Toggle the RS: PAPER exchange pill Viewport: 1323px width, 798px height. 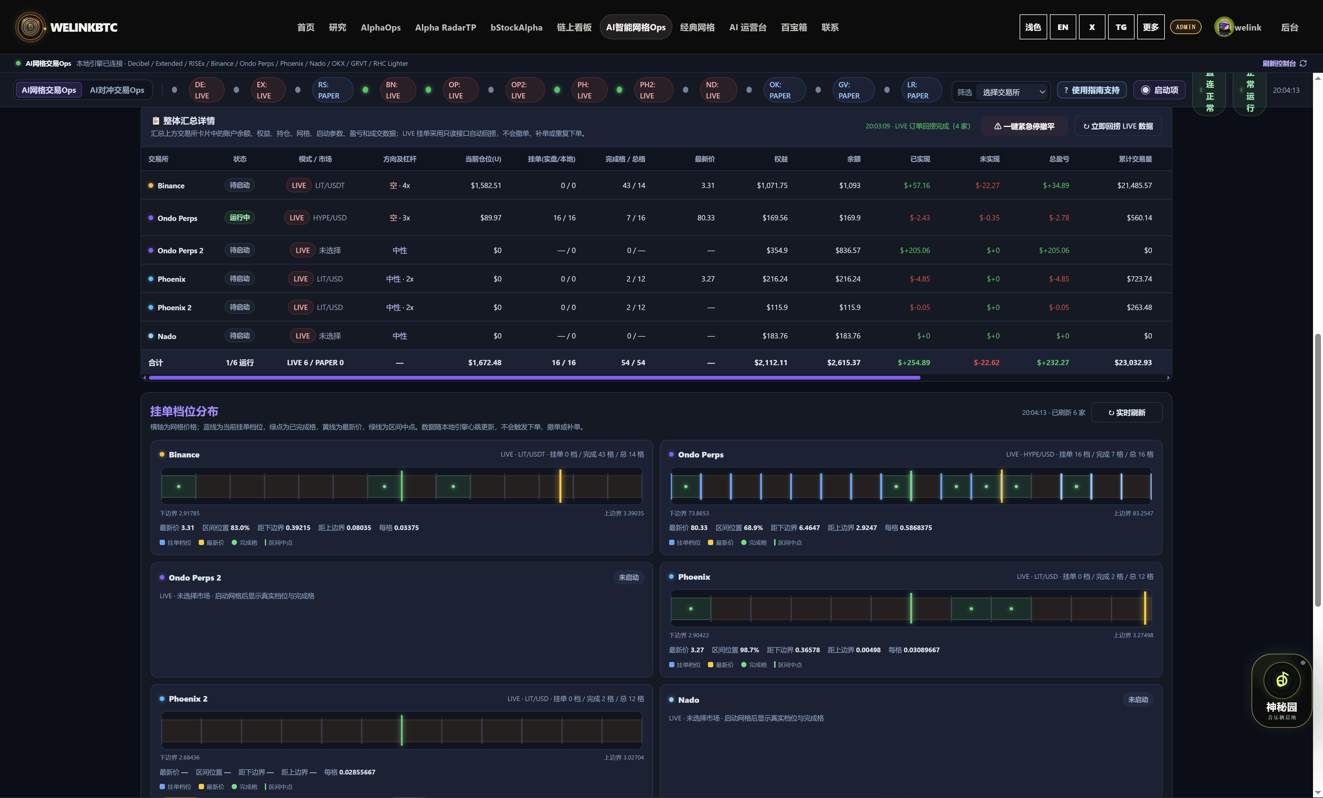pos(332,90)
